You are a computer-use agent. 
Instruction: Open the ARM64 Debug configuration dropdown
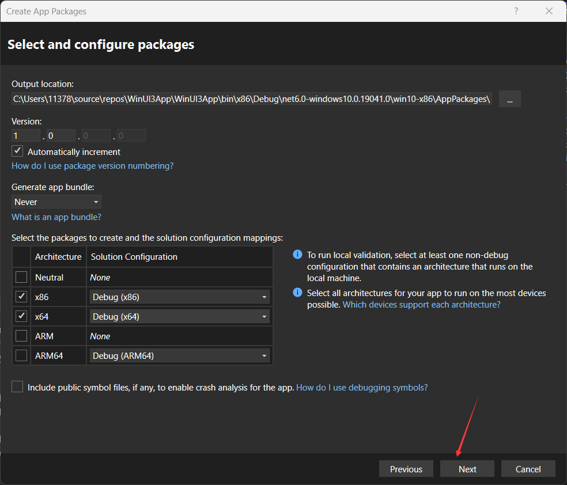264,355
